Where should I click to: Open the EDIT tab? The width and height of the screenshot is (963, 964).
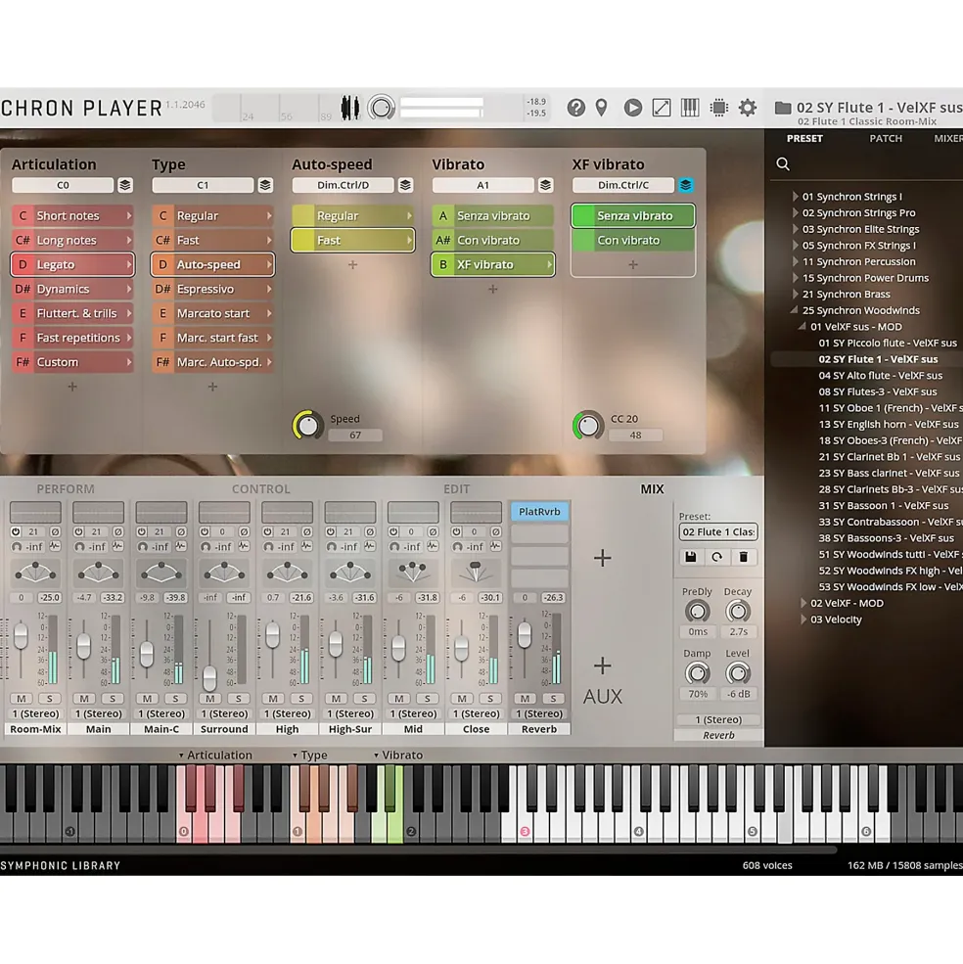click(x=456, y=489)
